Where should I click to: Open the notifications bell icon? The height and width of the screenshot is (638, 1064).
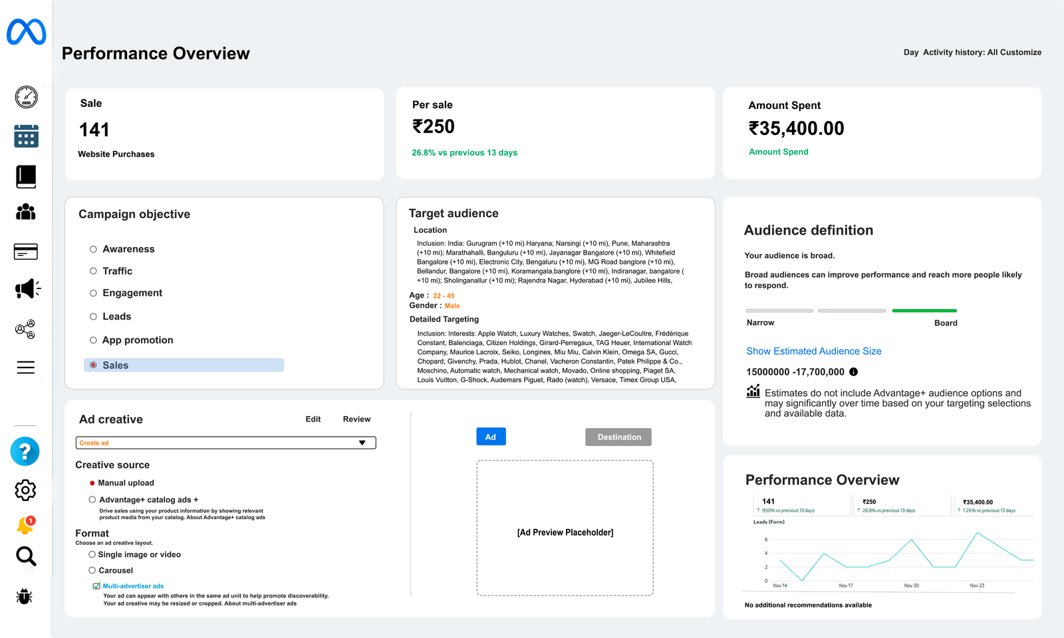tap(25, 525)
